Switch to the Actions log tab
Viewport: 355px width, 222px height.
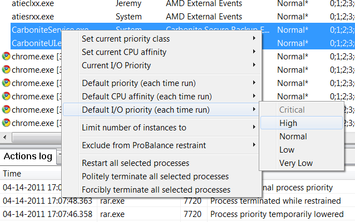(28, 157)
